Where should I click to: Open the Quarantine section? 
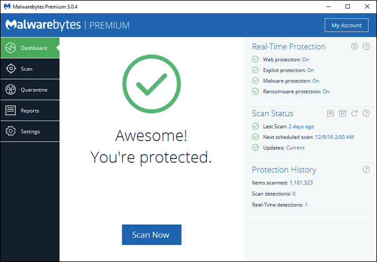coord(30,90)
